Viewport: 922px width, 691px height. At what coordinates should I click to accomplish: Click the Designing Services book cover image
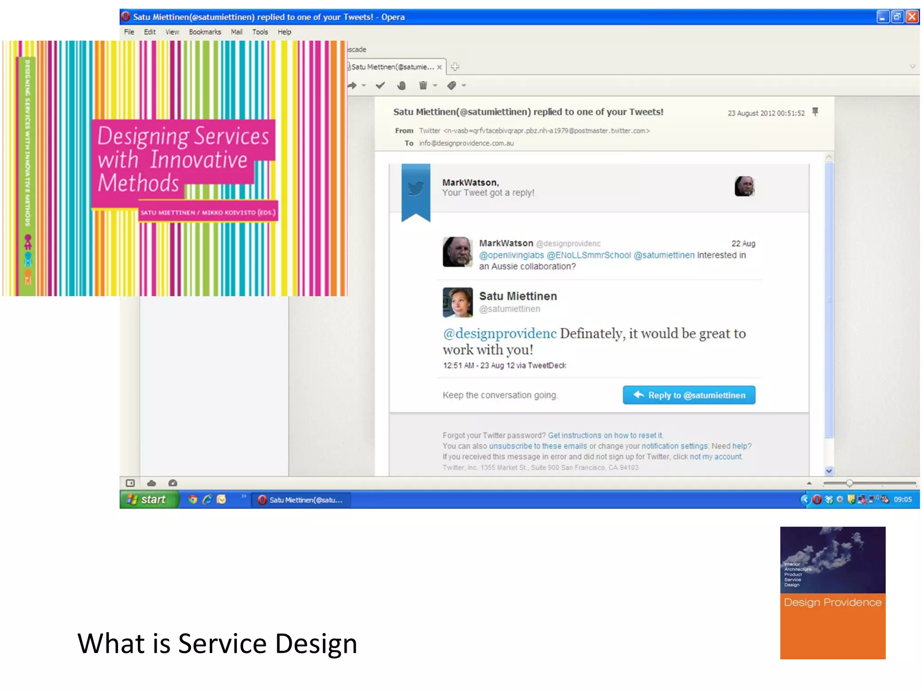(175, 168)
